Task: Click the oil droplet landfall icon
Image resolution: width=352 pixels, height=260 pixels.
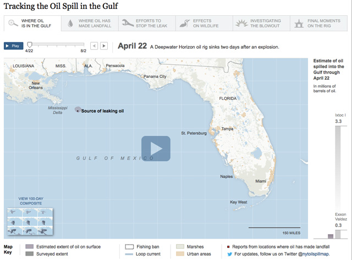Action: tap(70, 23)
